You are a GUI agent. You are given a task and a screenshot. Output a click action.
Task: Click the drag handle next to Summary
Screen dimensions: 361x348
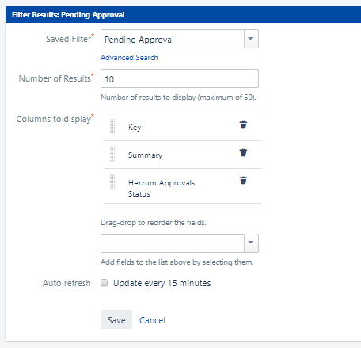click(112, 155)
